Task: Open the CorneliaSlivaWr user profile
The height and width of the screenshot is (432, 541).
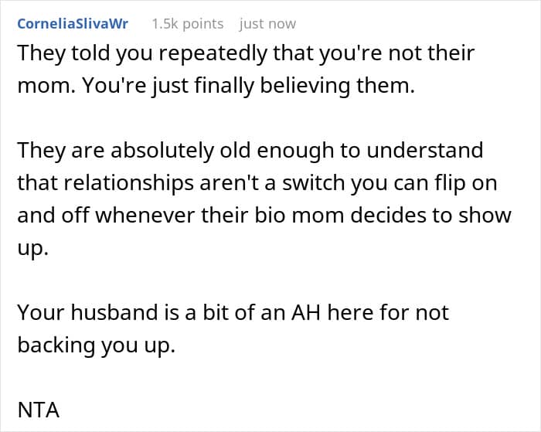Action: [73, 24]
